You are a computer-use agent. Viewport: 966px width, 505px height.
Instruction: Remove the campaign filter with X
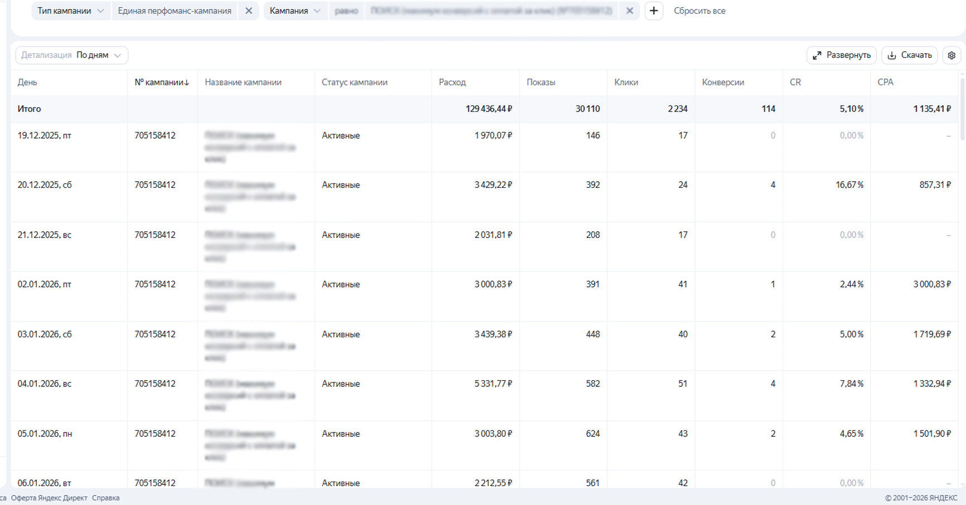click(x=630, y=11)
